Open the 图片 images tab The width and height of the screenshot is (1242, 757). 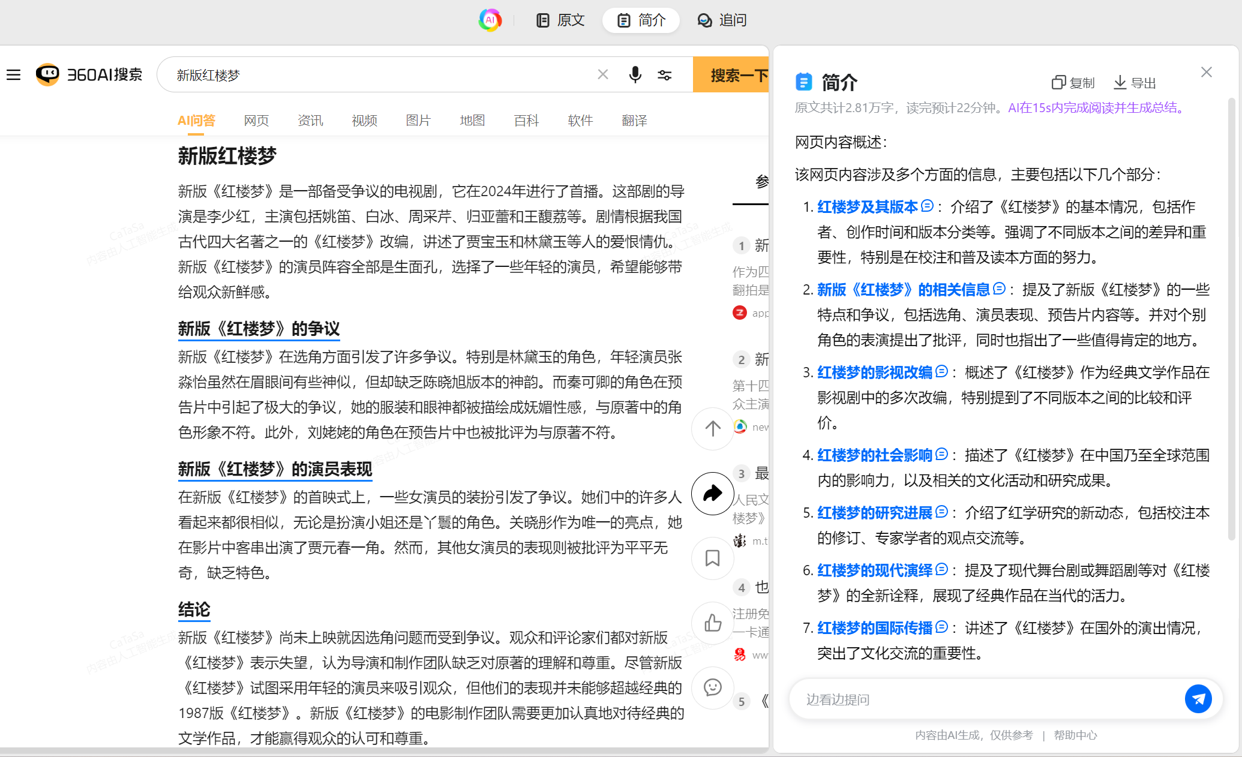click(418, 121)
